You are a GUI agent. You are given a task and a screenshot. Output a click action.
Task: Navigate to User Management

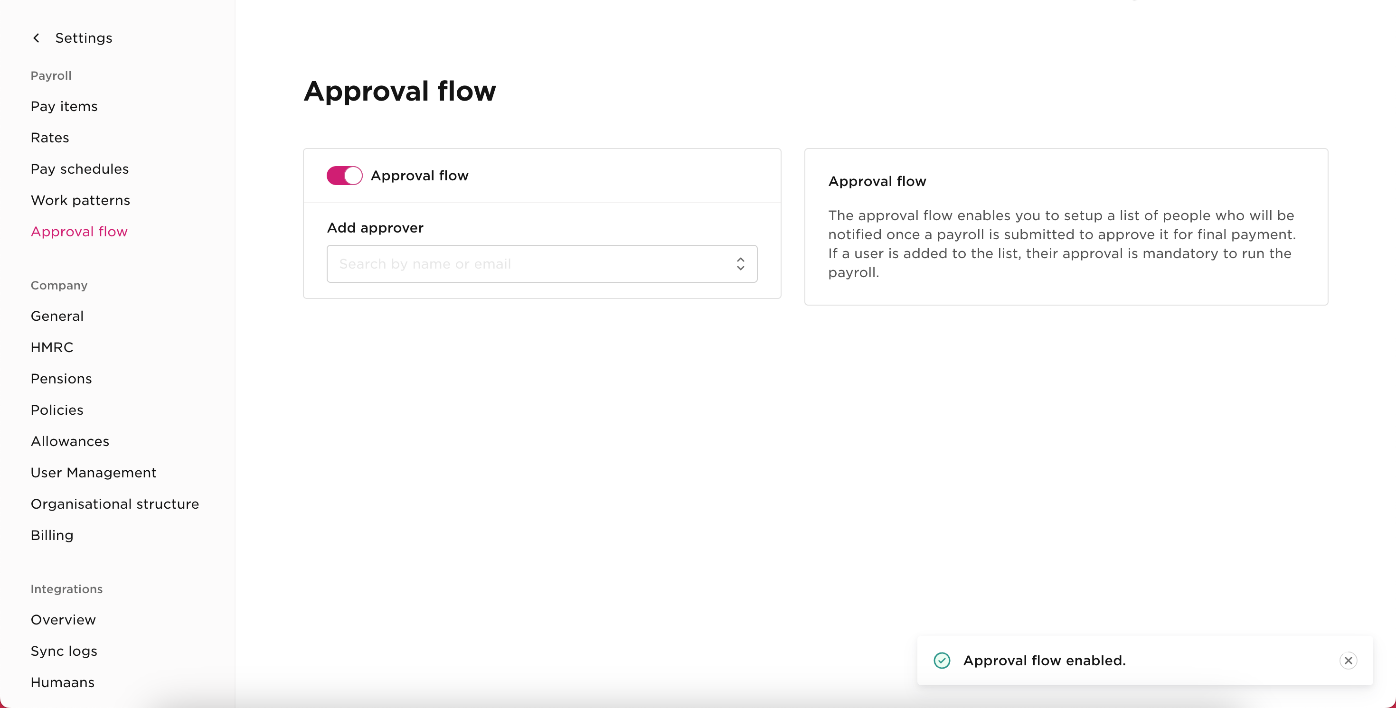click(x=93, y=472)
